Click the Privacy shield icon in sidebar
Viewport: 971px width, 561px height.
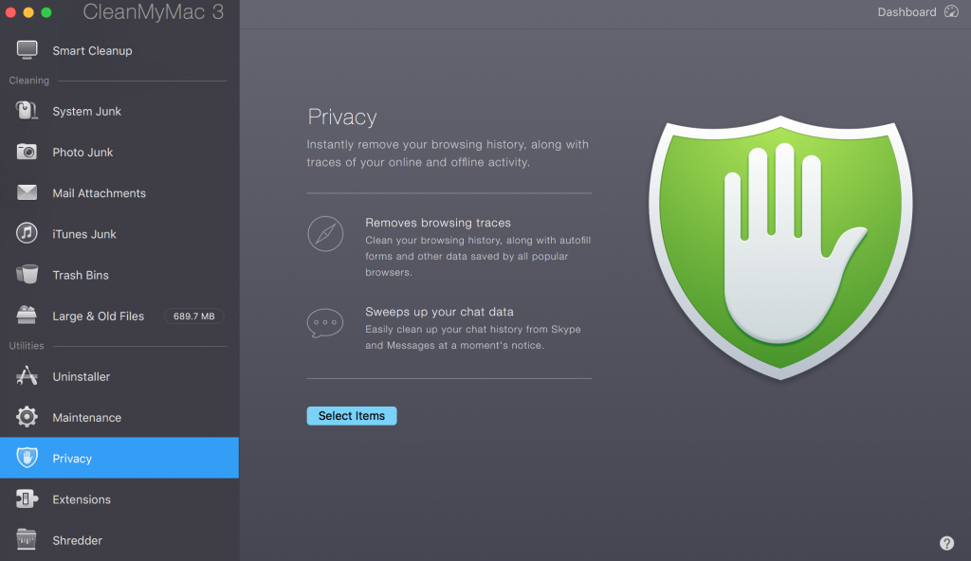27,458
